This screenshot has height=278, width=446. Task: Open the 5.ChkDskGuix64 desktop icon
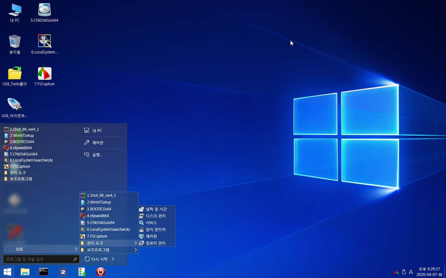(x=44, y=13)
